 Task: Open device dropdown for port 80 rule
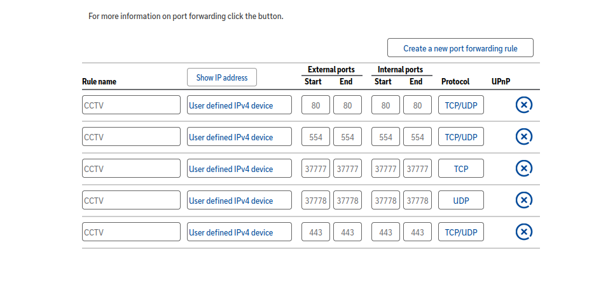239,105
